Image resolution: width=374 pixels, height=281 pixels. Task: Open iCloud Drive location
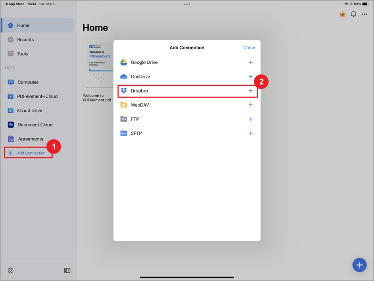click(x=37, y=111)
